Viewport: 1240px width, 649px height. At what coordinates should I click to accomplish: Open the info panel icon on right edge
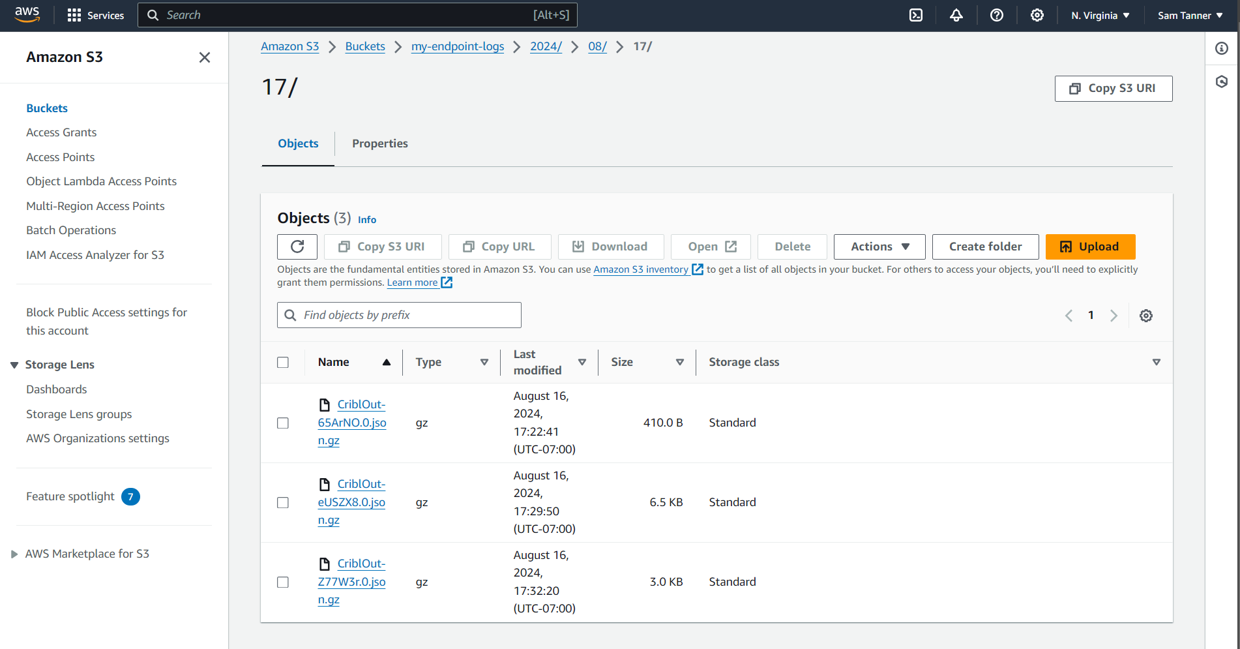tap(1222, 48)
